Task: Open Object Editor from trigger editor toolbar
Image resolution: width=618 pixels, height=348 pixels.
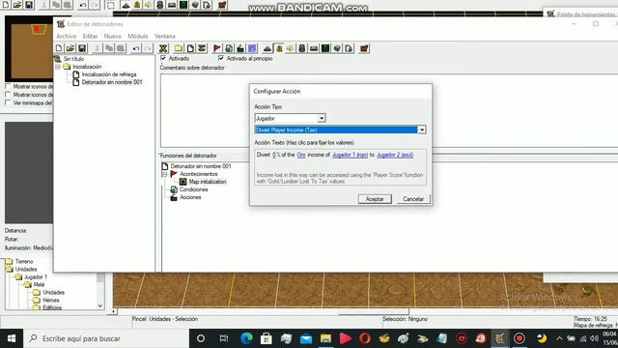Action: pos(302,48)
